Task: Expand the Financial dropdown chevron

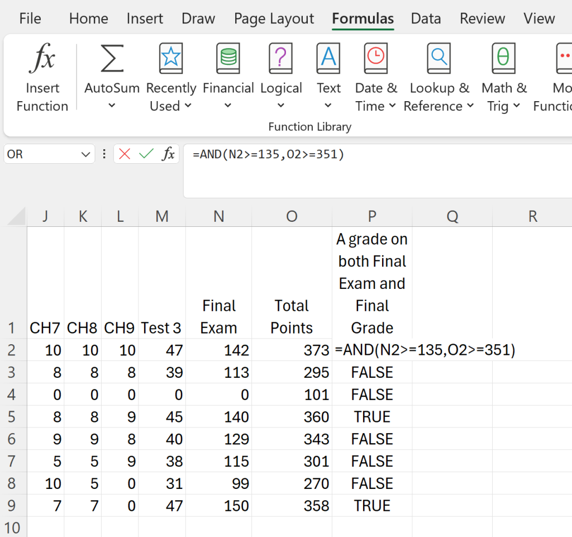Action: [x=228, y=106]
